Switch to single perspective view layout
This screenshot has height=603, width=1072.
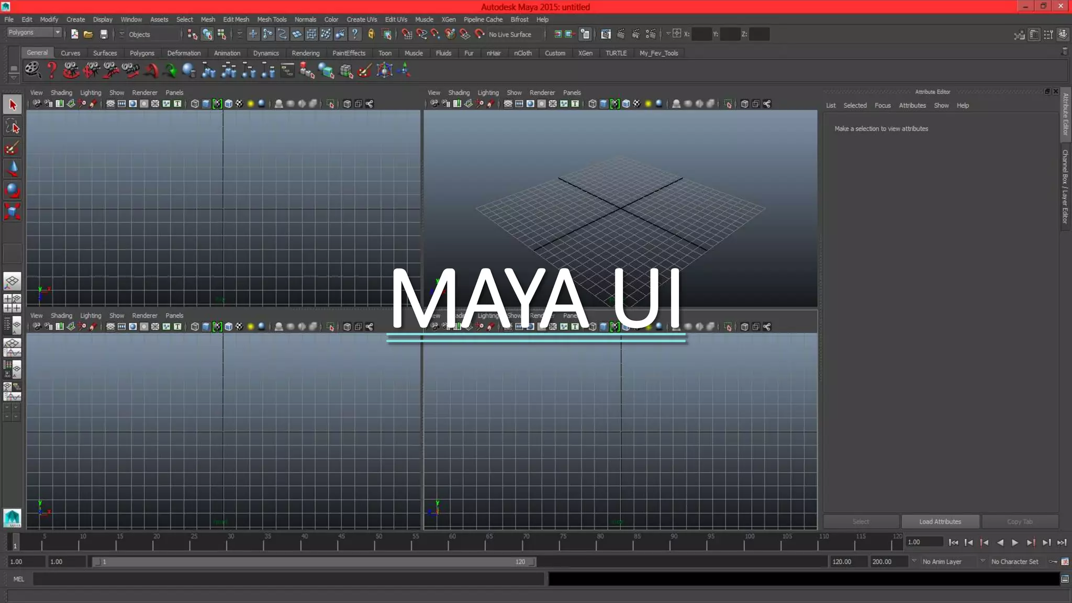13,281
